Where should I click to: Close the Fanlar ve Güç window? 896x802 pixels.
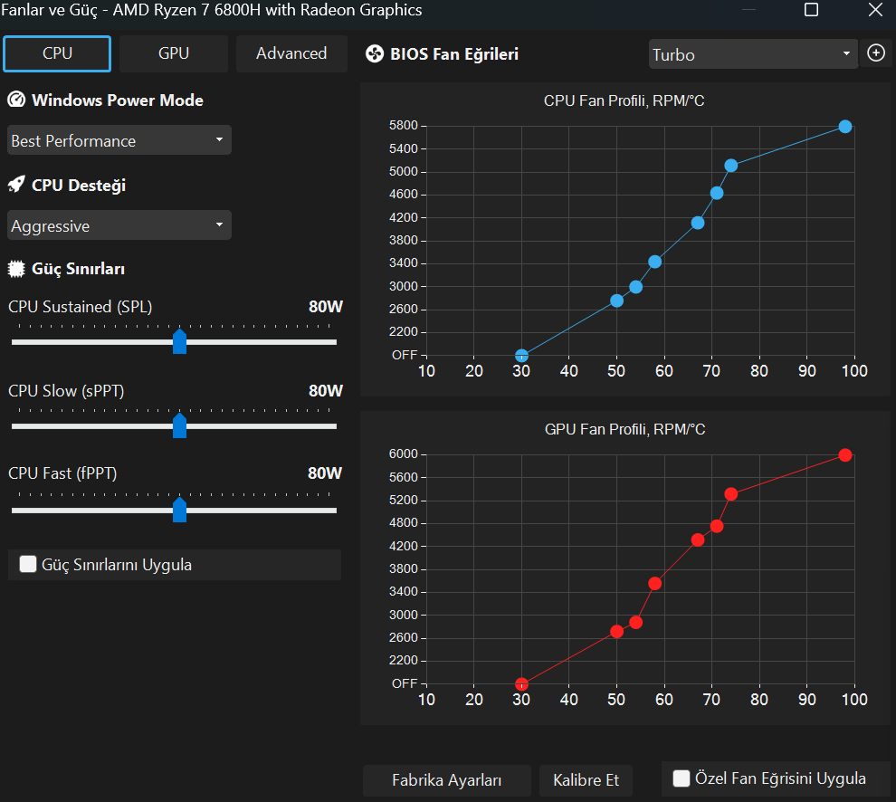click(x=875, y=10)
